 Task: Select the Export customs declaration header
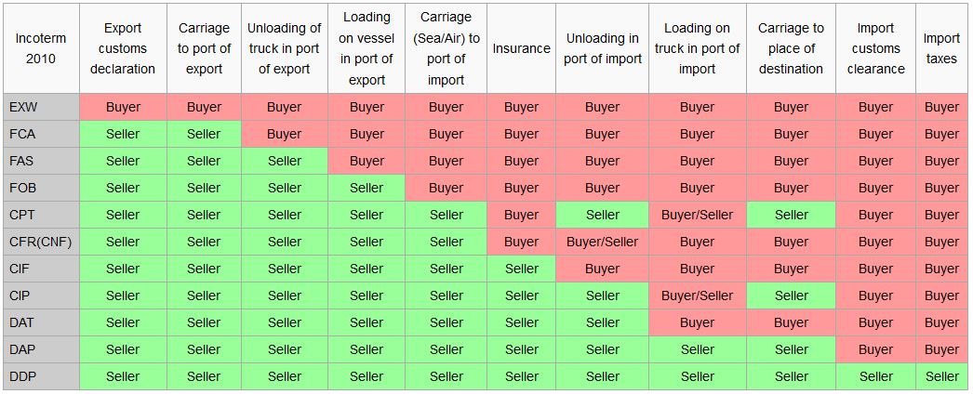123,48
